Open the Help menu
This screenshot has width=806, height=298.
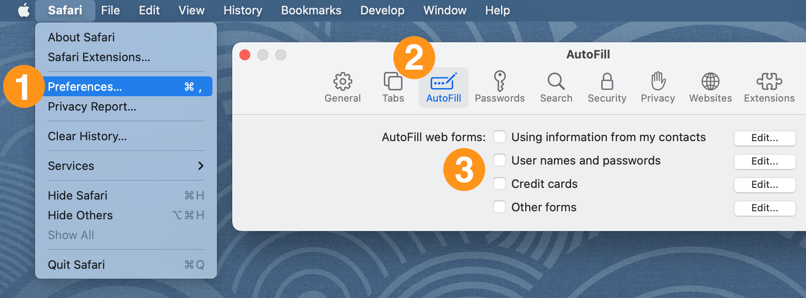point(497,10)
